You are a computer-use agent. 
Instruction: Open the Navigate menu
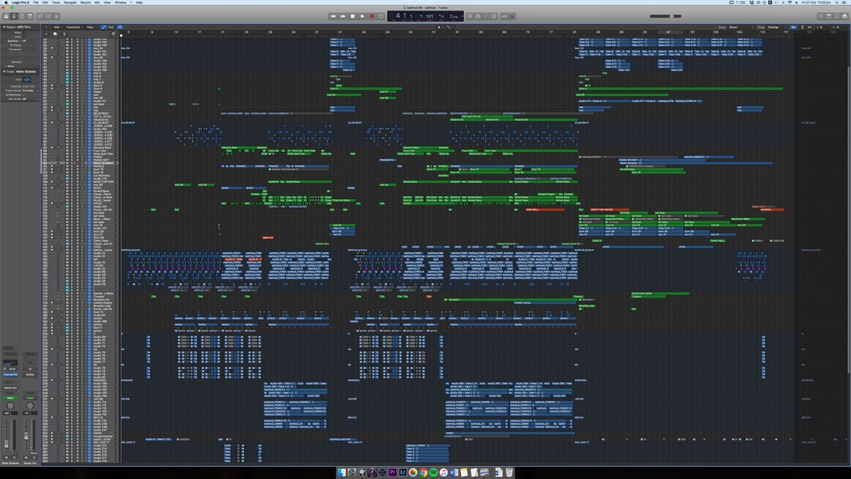[68, 3]
